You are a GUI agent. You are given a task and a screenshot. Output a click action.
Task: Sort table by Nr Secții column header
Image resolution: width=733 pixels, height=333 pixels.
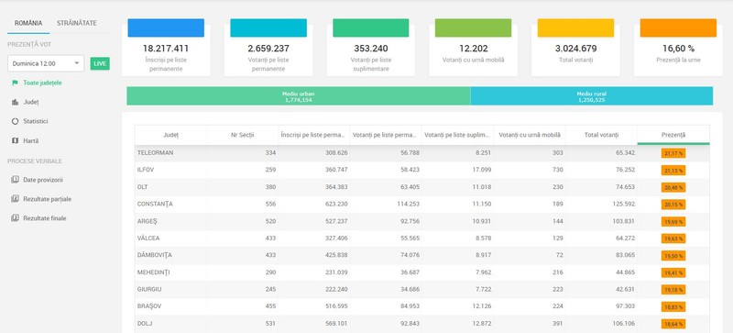[x=243, y=135]
